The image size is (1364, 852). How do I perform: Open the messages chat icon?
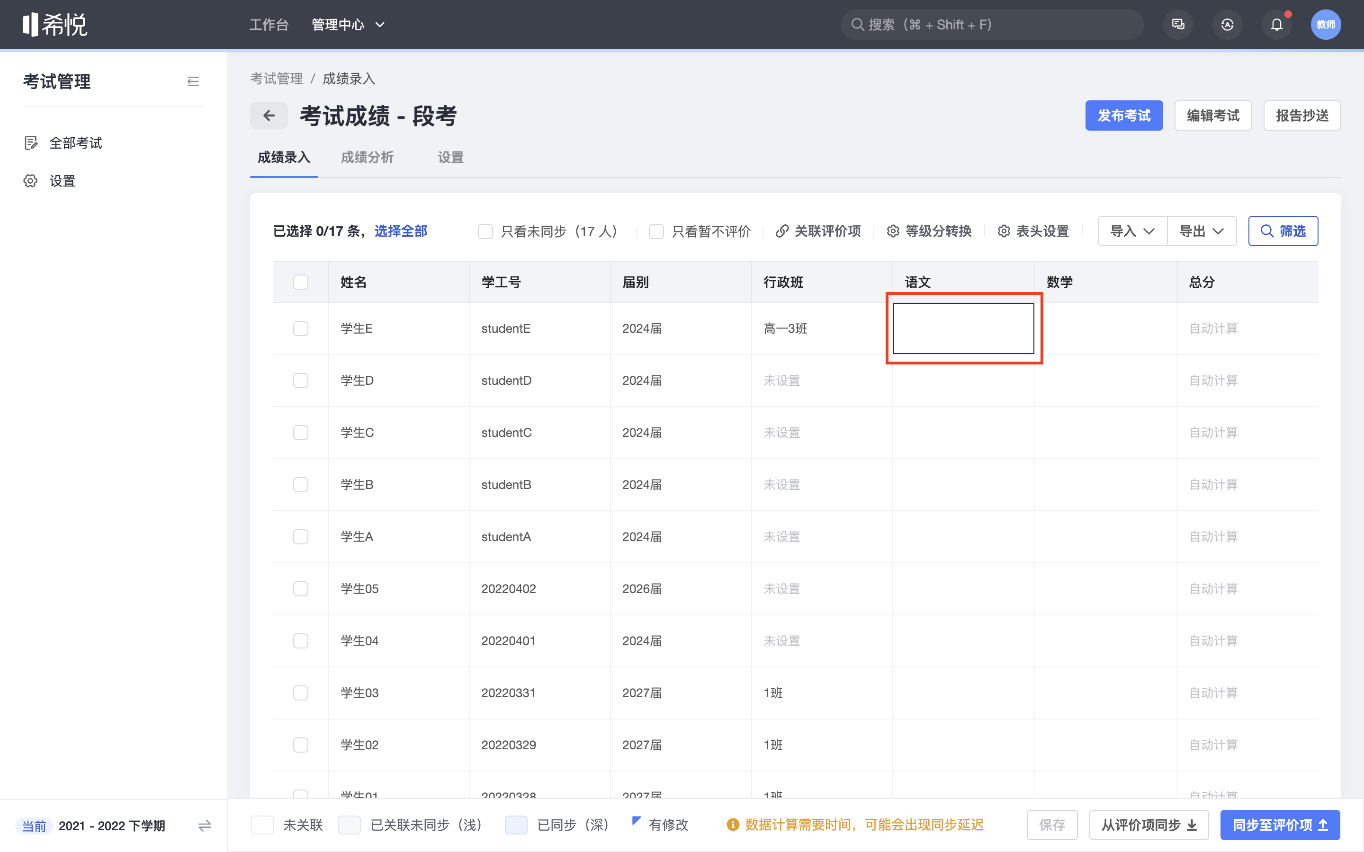[1178, 25]
